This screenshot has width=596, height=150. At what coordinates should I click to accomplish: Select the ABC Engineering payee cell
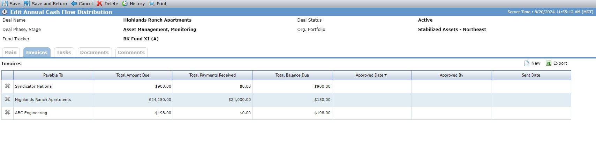coord(53,113)
